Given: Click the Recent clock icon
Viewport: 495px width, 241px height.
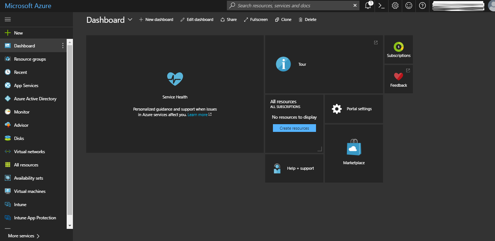Looking at the screenshot, I should click(7, 72).
